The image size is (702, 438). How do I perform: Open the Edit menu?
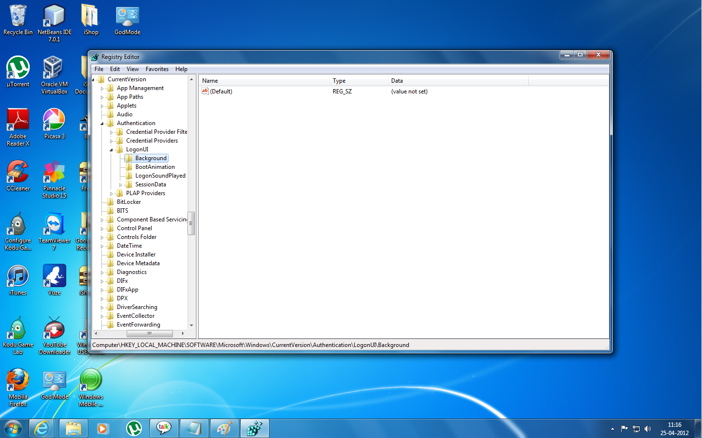click(x=115, y=69)
